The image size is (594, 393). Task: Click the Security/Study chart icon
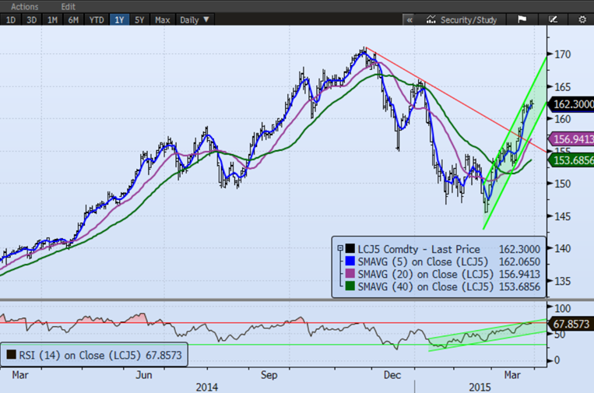pos(429,19)
